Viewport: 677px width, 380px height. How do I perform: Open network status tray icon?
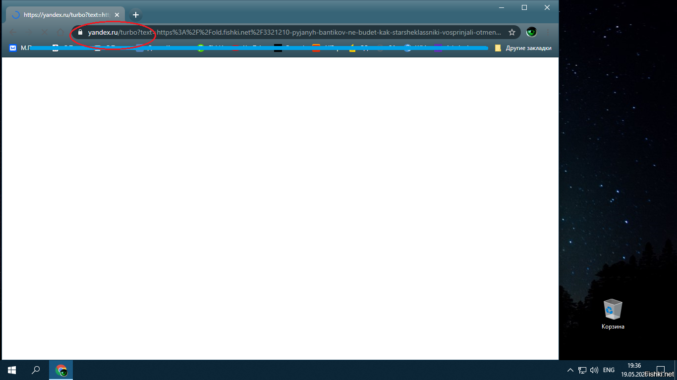click(x=582, y=370)
